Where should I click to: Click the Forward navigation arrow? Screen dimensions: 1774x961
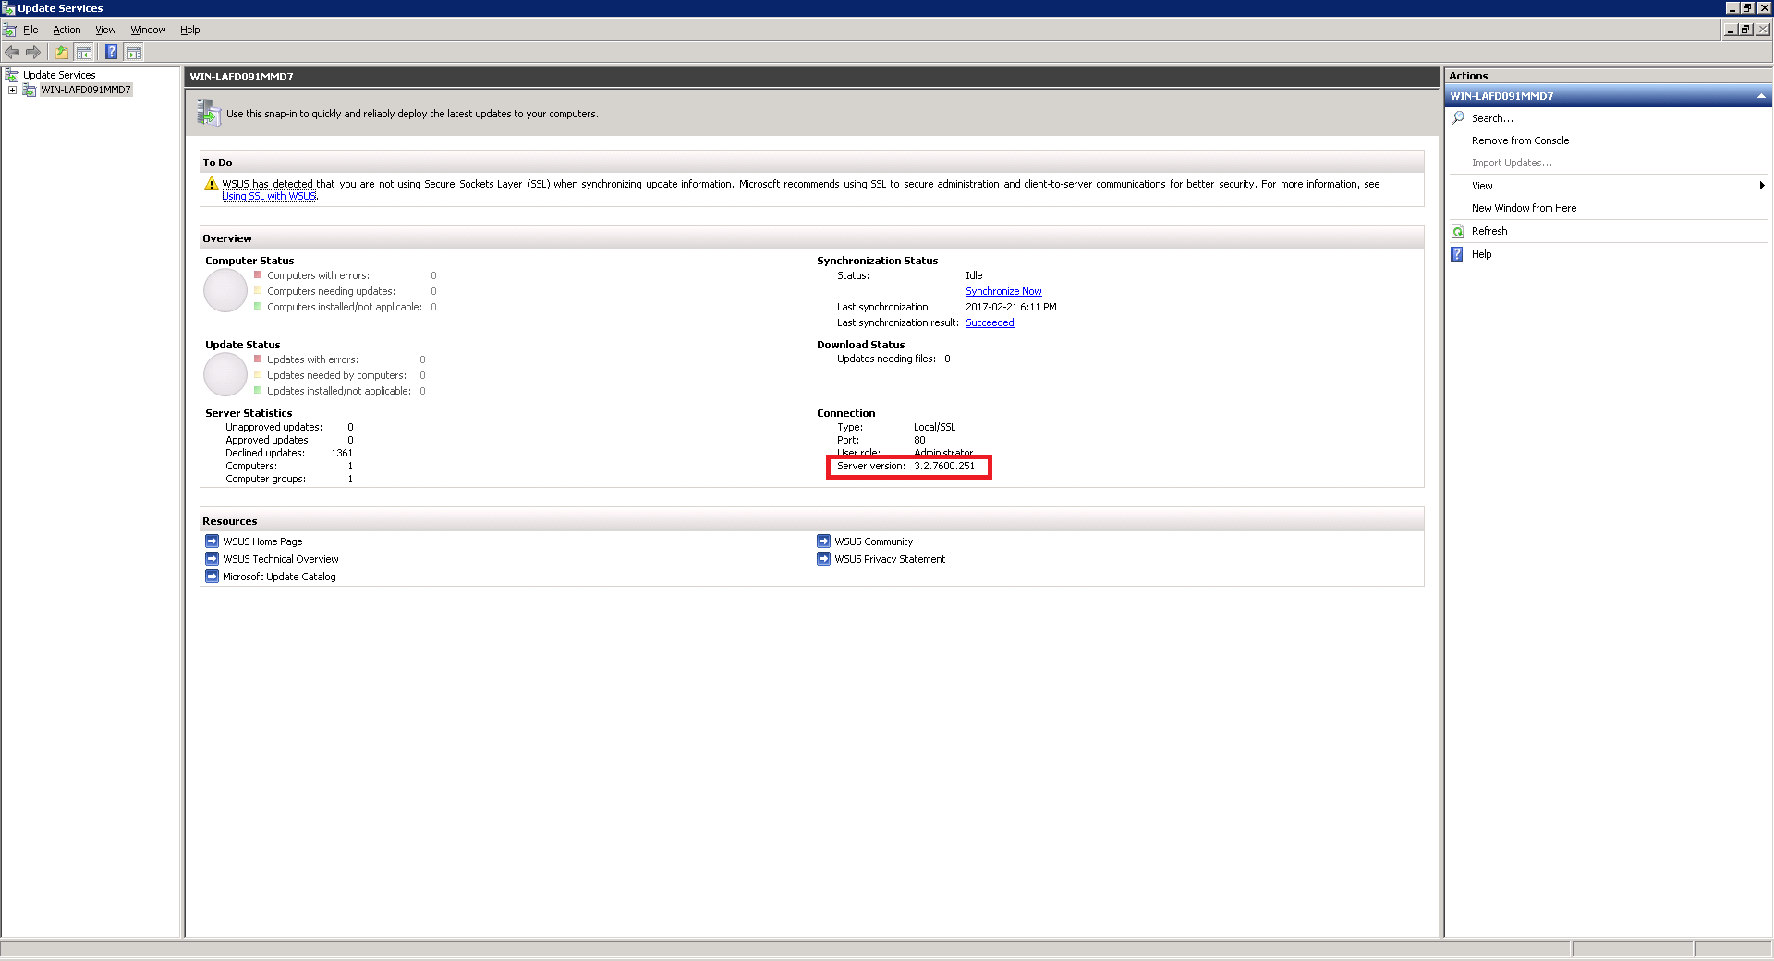pyautogui.click(x=34, y=52)
